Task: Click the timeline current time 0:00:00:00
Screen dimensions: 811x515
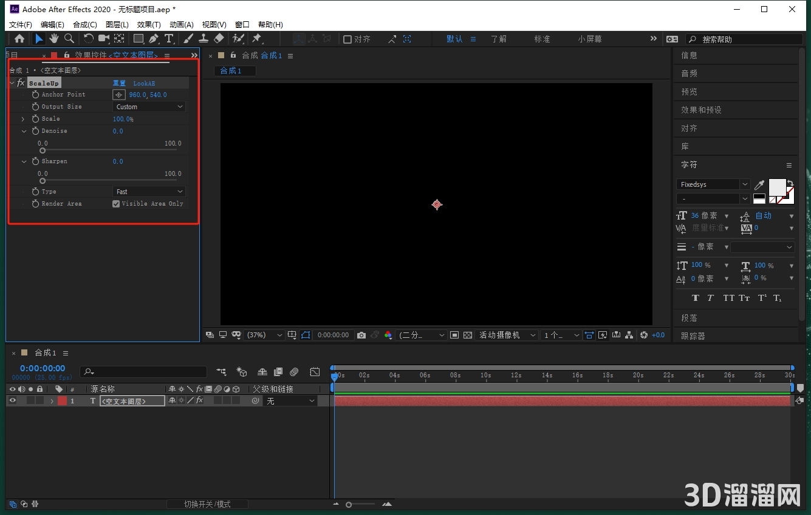Action: pos(43,368)
